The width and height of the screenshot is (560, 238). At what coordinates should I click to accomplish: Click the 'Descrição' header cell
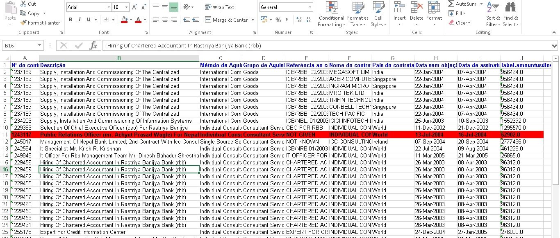[119, 65]
